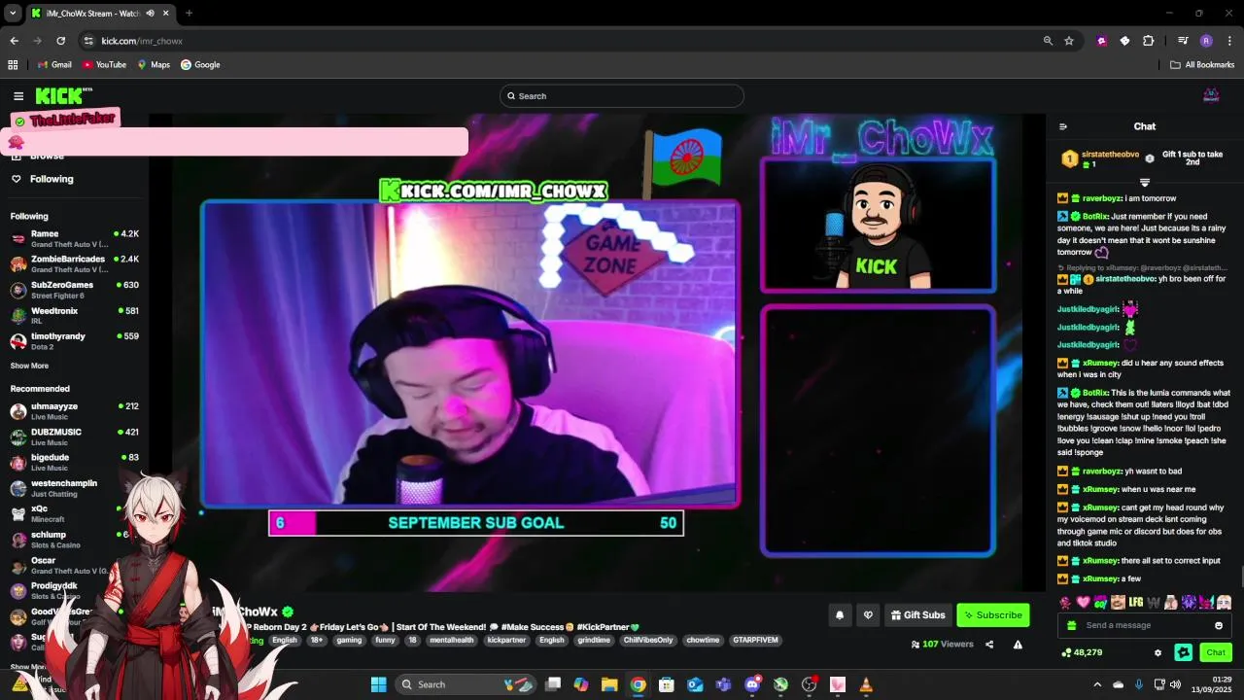1244x700 pixels.
Task: Expand pinned gift leaderboard chevron in chat
Action: [x=1144, y=183]
